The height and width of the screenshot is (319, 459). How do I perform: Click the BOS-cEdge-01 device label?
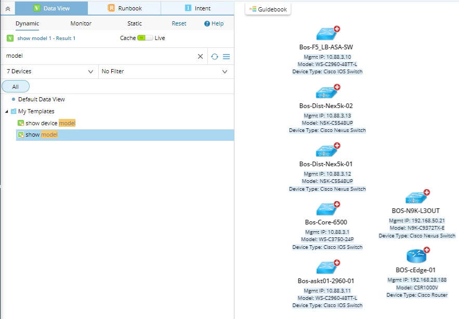pyautogui.click(x=416, y=270)
